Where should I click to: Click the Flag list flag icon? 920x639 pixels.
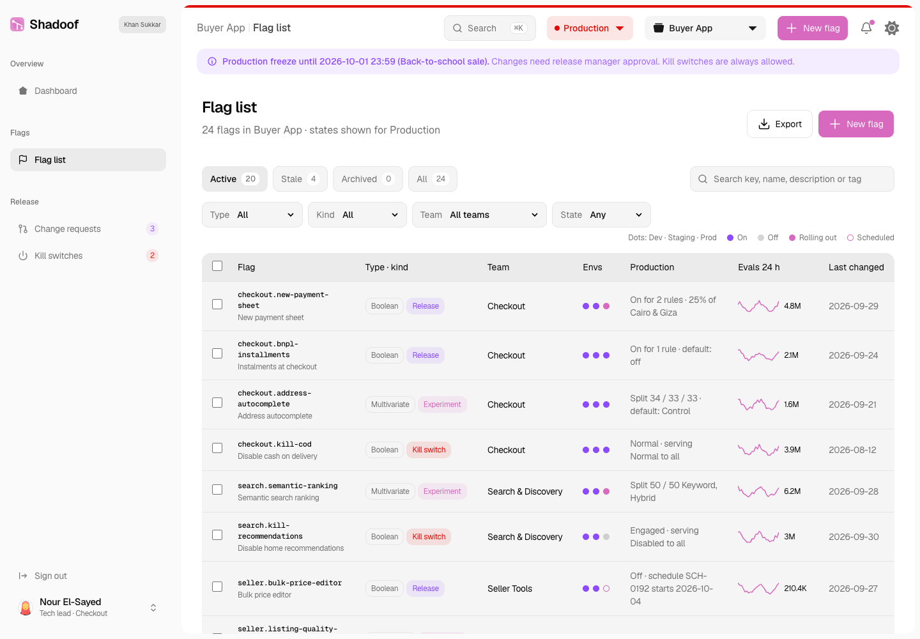[23, 160]
